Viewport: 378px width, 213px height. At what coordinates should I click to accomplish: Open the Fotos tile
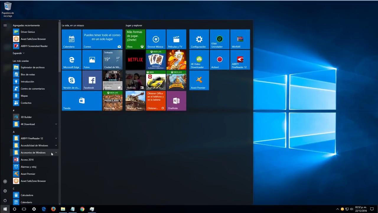click(92, 60)
